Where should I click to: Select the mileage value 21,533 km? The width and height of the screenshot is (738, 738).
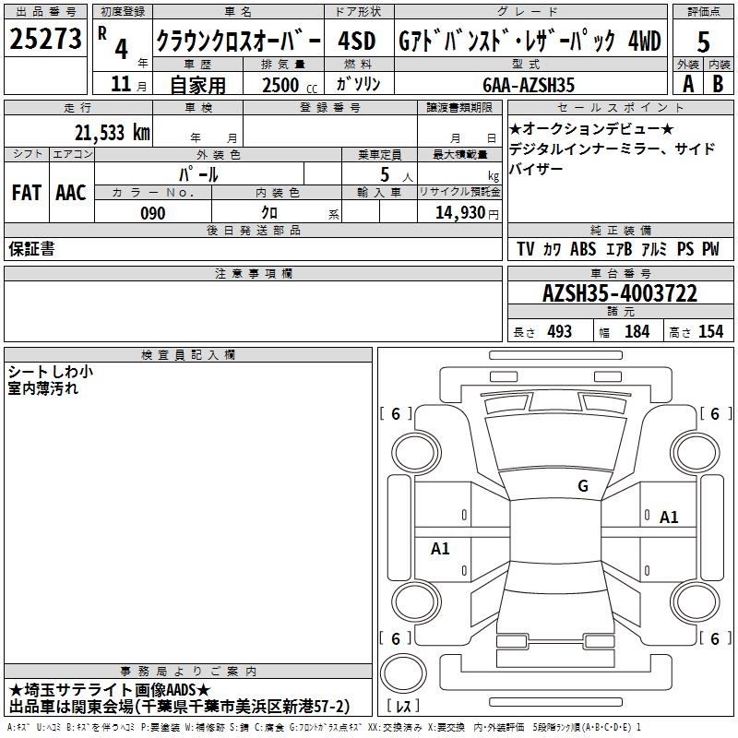113,132
